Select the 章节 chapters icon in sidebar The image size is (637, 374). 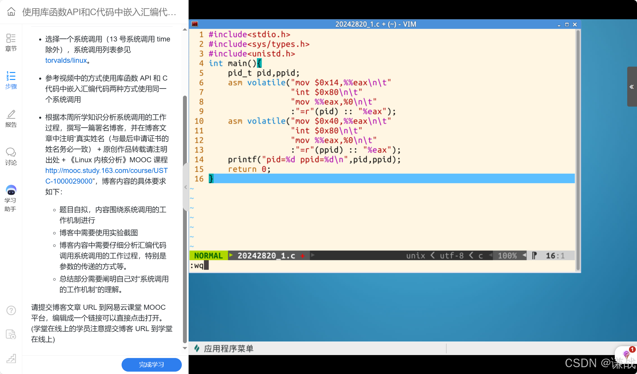tap(11, 42)
